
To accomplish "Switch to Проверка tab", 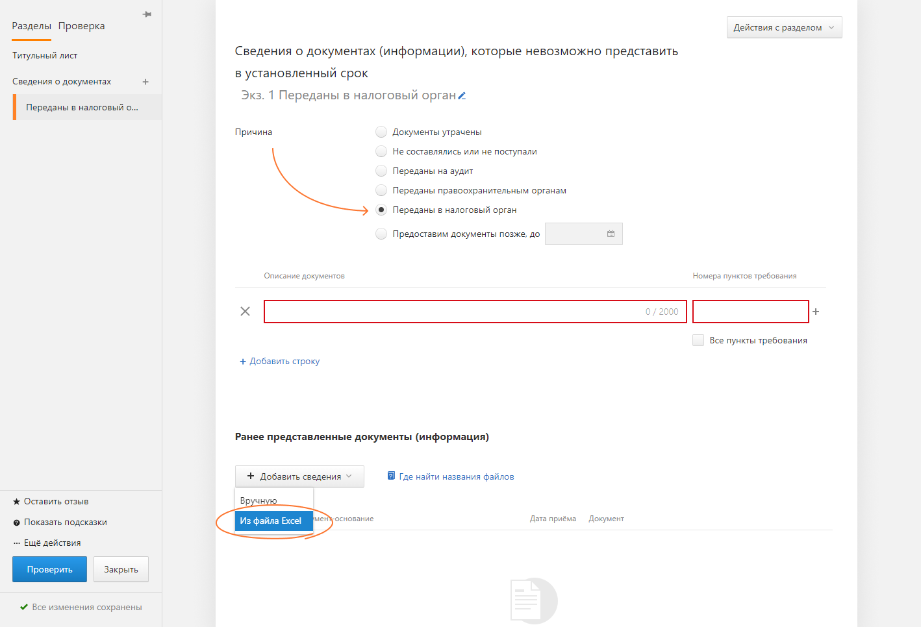I will tap(81, 26).
